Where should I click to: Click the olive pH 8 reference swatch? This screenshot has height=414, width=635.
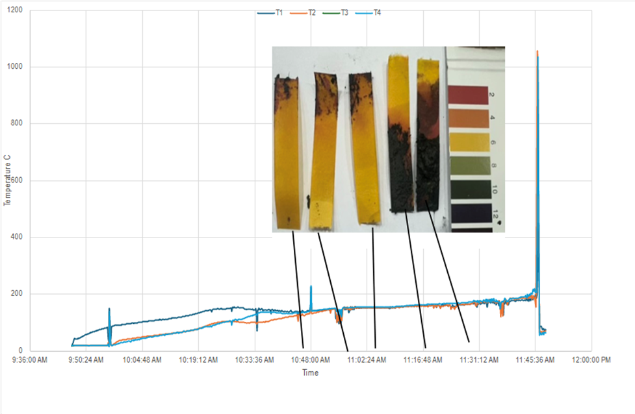point(470,165)
